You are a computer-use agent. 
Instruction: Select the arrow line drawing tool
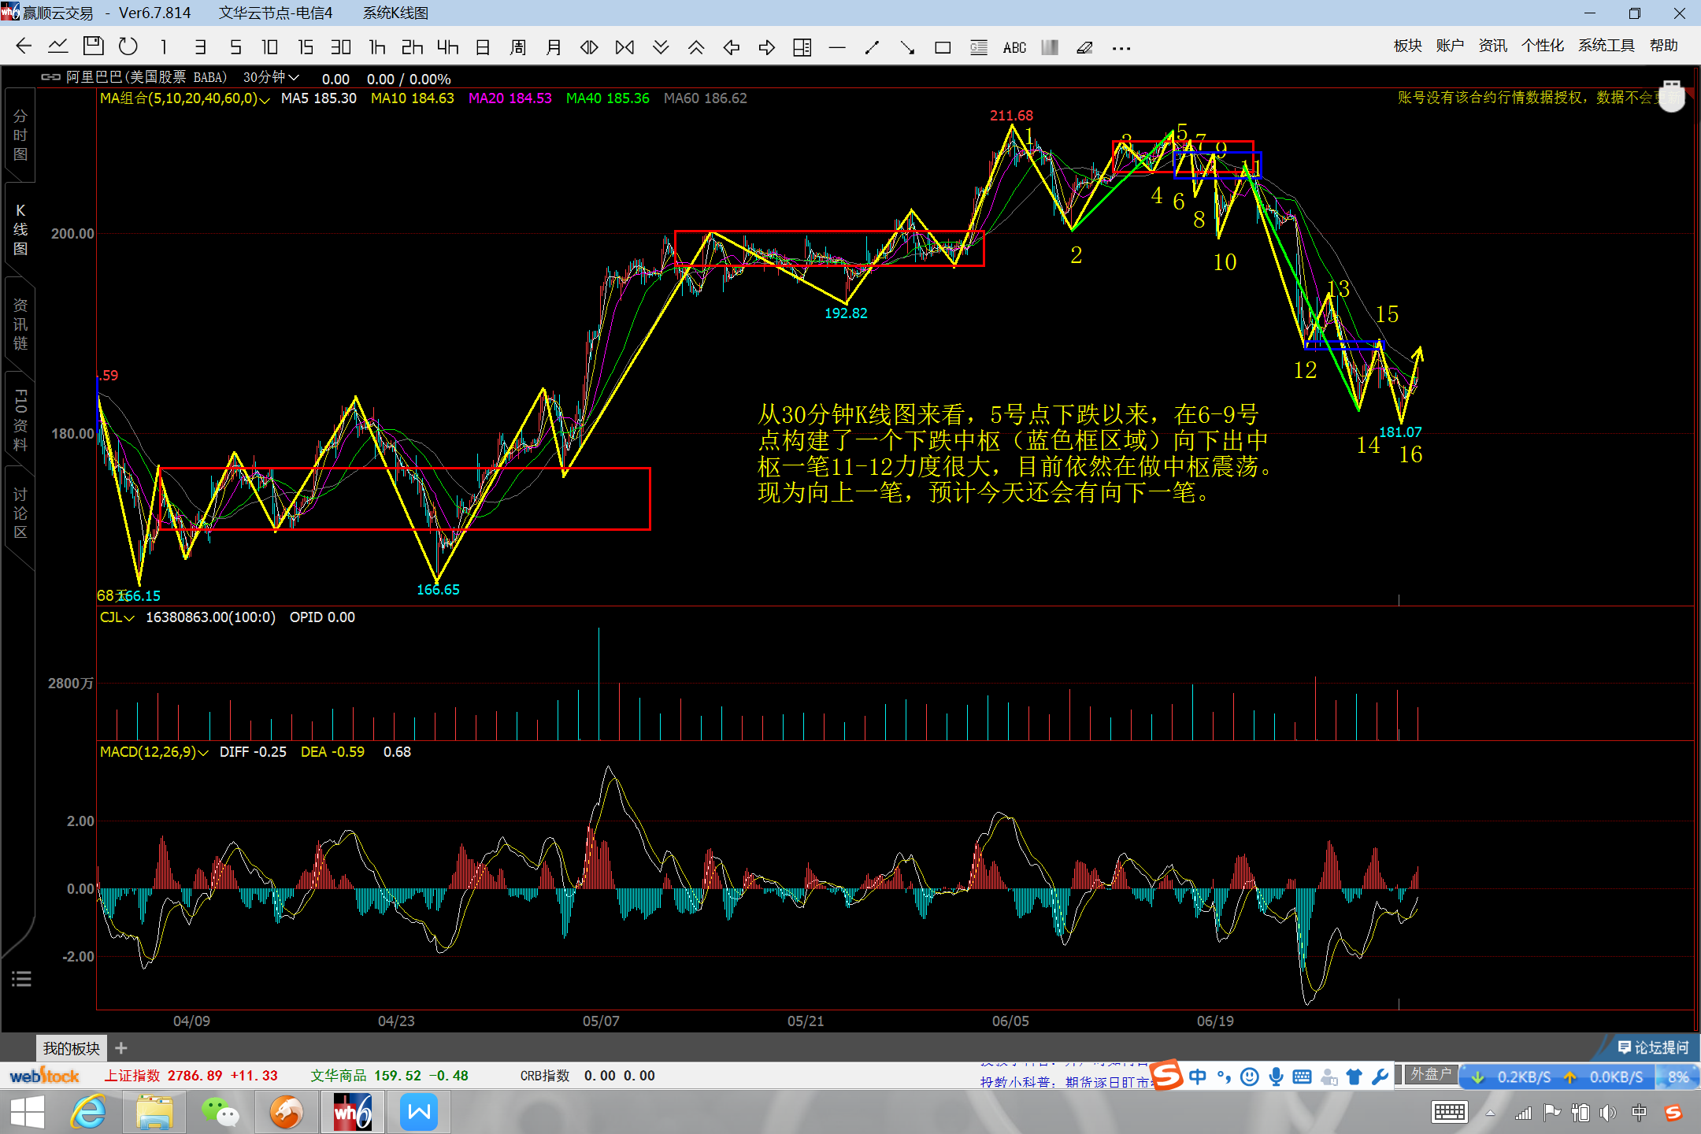tap(907, 48)
